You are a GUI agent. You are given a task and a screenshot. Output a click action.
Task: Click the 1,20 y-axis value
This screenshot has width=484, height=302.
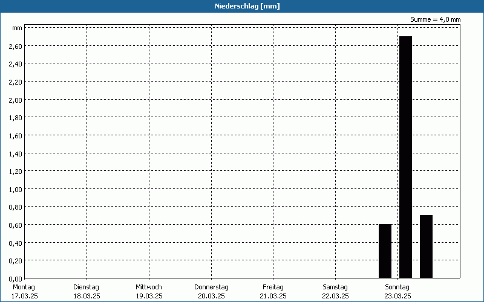tap(16, 172)
